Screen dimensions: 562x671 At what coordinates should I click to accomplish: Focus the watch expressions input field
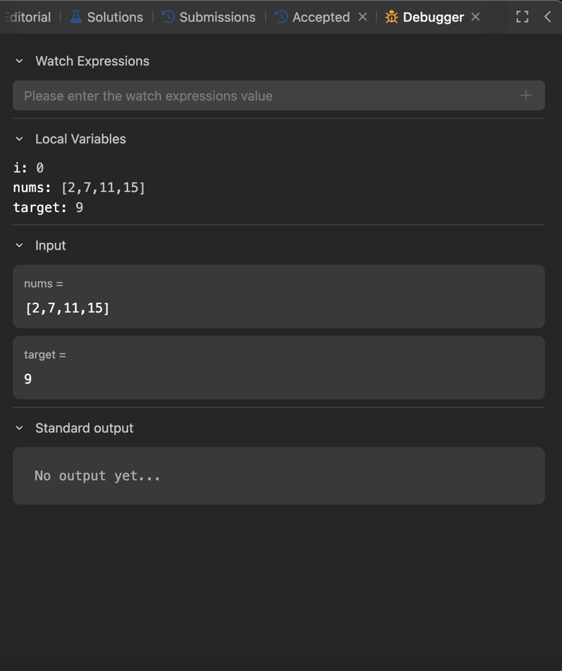(x=268, y=96)
